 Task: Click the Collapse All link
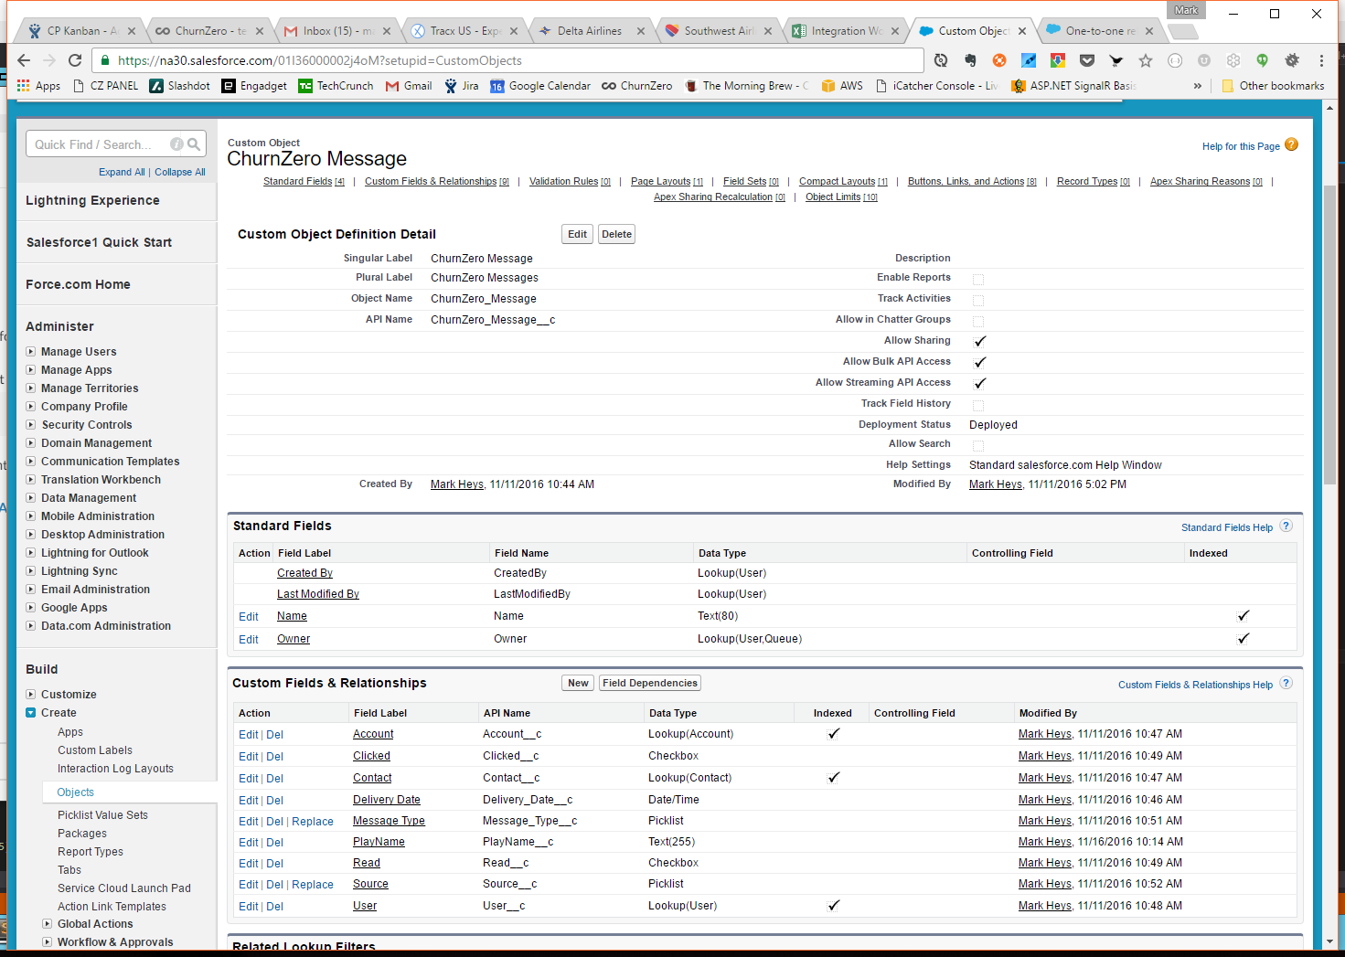pyautogui.click(x=180, y=172)
